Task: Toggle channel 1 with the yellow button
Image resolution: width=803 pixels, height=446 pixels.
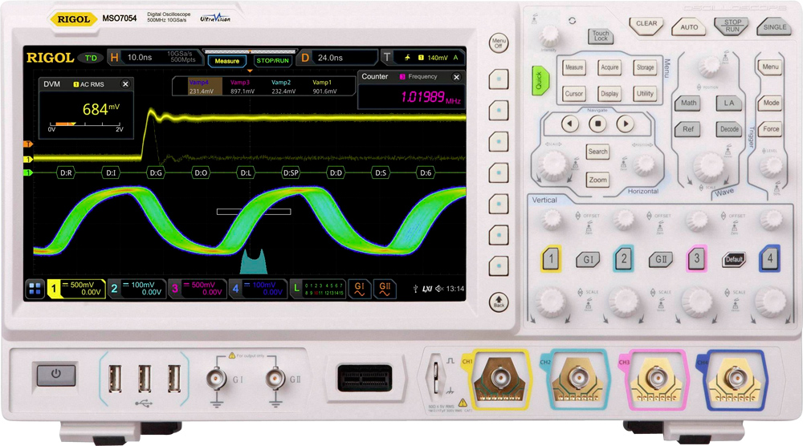Action: [x=551, y=259]
